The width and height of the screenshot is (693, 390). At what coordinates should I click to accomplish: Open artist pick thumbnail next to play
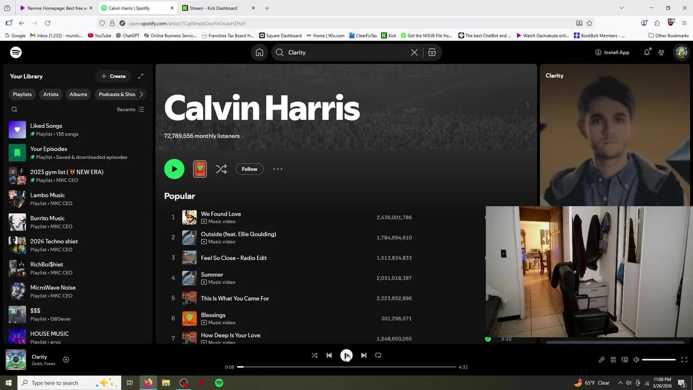point(200,169)
